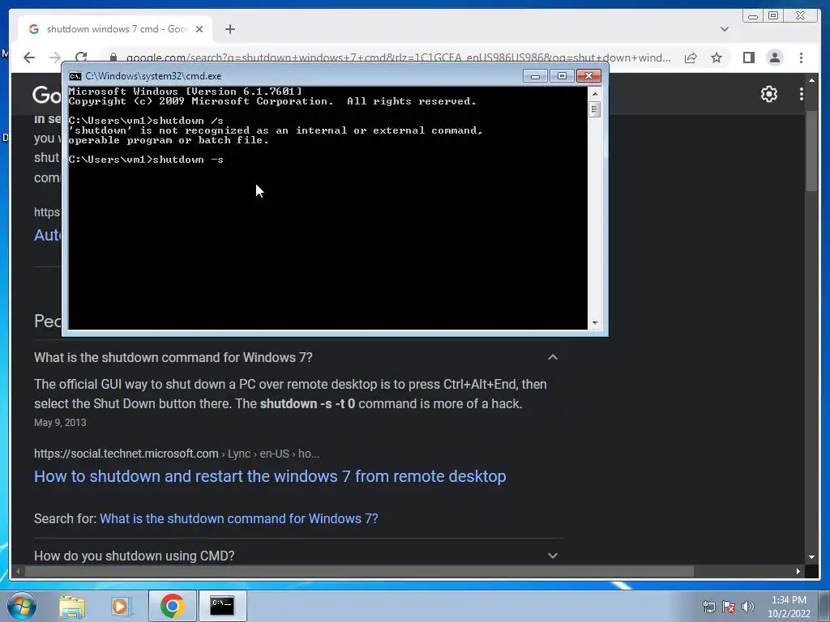This screenshot has width=830, height=622.
Task: Select the 'shutdown windows 7 cmd' tab
Action: 115,29
